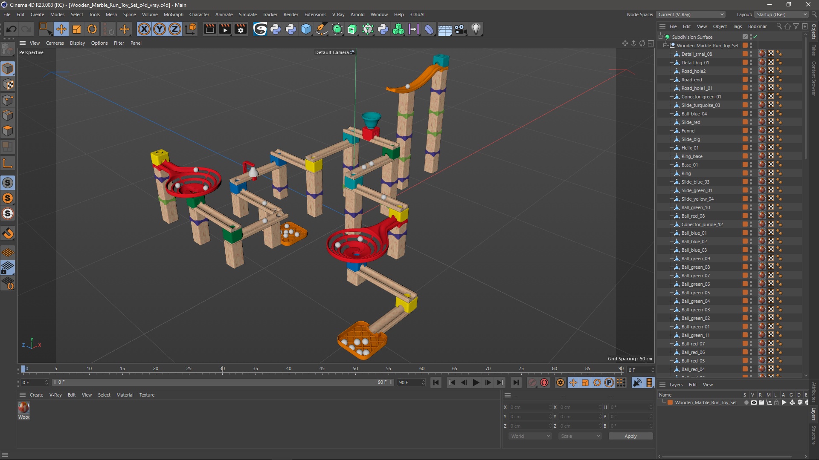This screenshot has height=460, width=819.
Task: Select Helix_01 object in tree
Action: pyautogui.click(x=690, y=148)
